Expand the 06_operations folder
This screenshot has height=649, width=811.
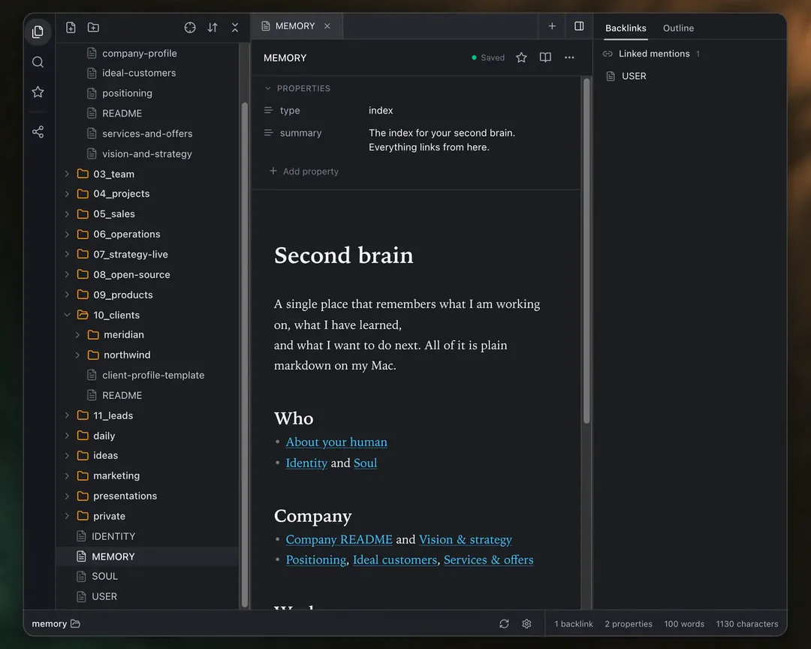(x=67, y=234)
